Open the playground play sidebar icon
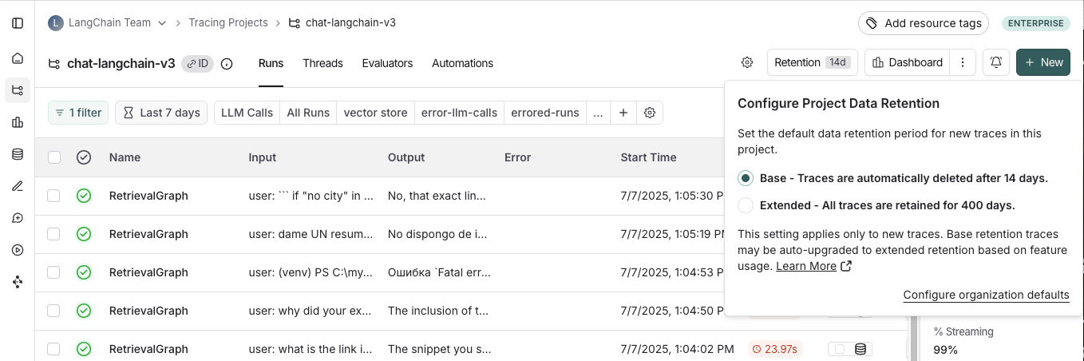 [18, 250]
